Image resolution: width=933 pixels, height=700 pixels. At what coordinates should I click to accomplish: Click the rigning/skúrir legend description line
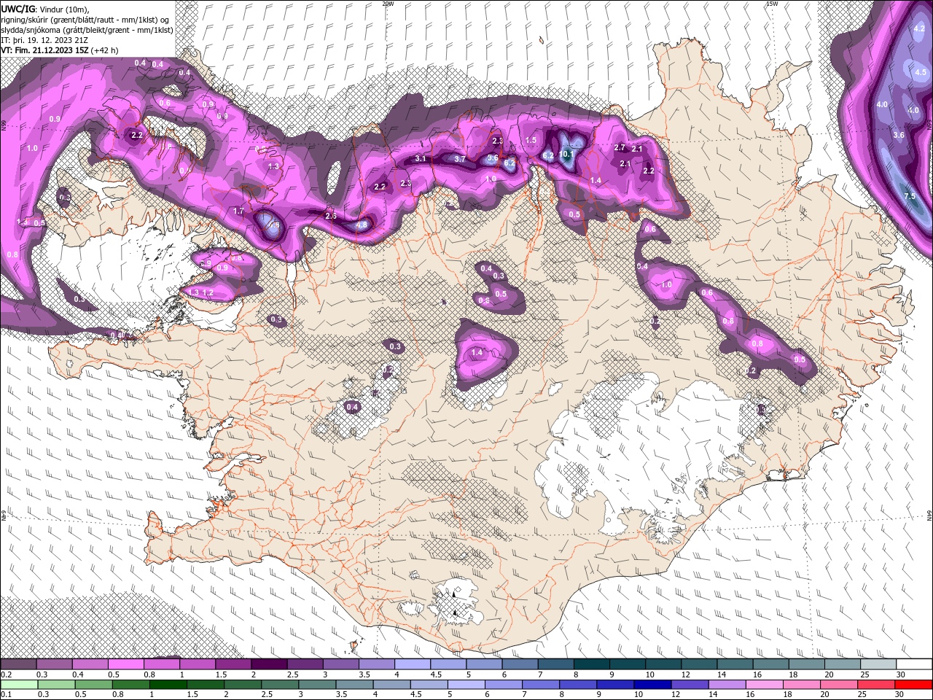click(85, 20)
